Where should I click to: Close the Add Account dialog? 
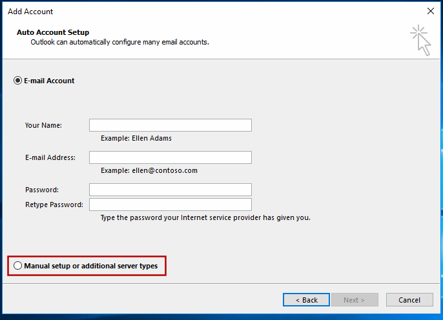tap(431, 11)
